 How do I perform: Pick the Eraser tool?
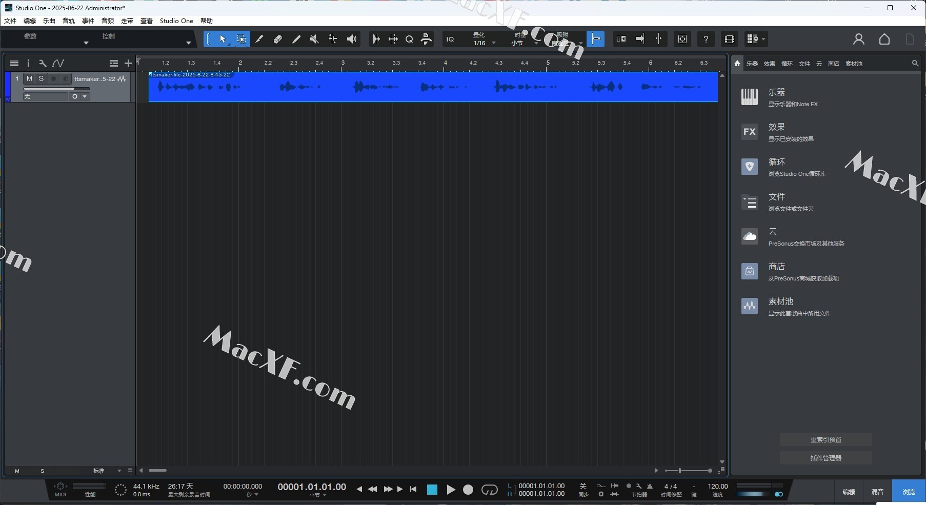[x=278, y=39]
